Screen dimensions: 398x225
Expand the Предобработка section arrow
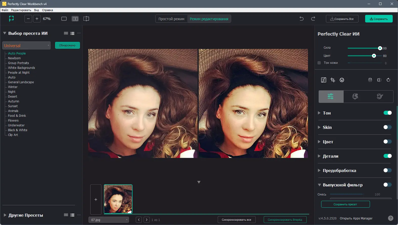[x=319, y=171]
